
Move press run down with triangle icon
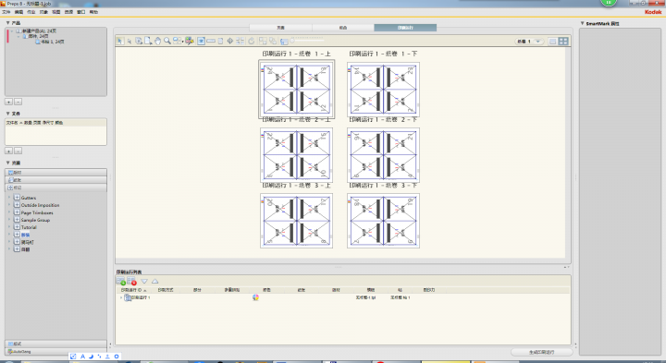pos(144,281)
